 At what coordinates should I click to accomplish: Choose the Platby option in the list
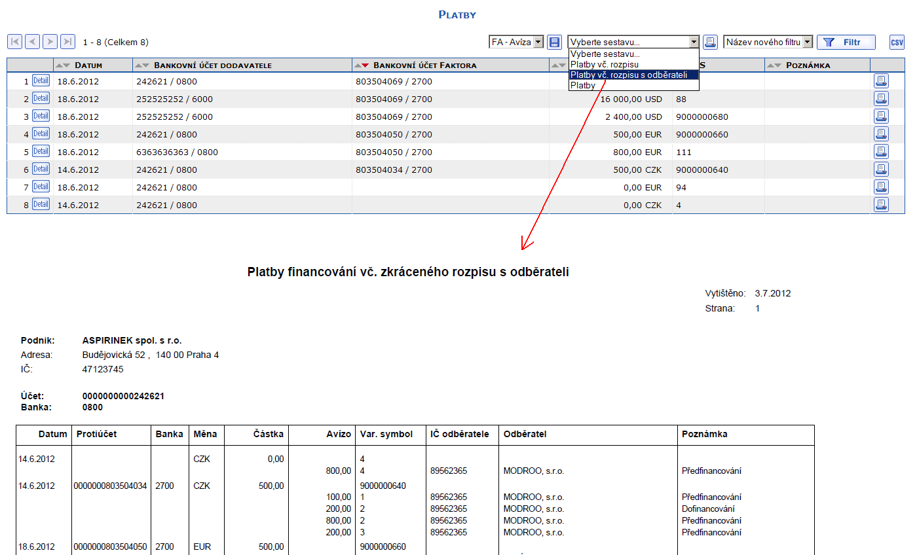click(x=633, y=85)
